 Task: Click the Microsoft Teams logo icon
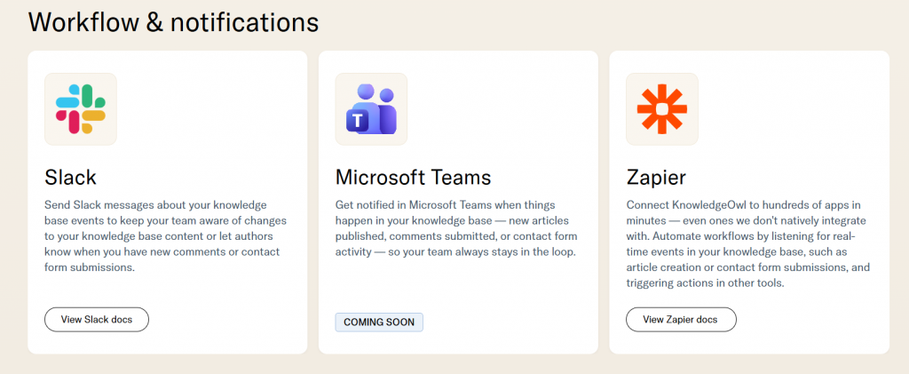371,109
